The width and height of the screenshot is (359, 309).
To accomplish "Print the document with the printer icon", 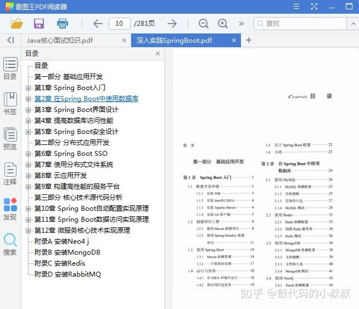I will click(x=63, y=24).
